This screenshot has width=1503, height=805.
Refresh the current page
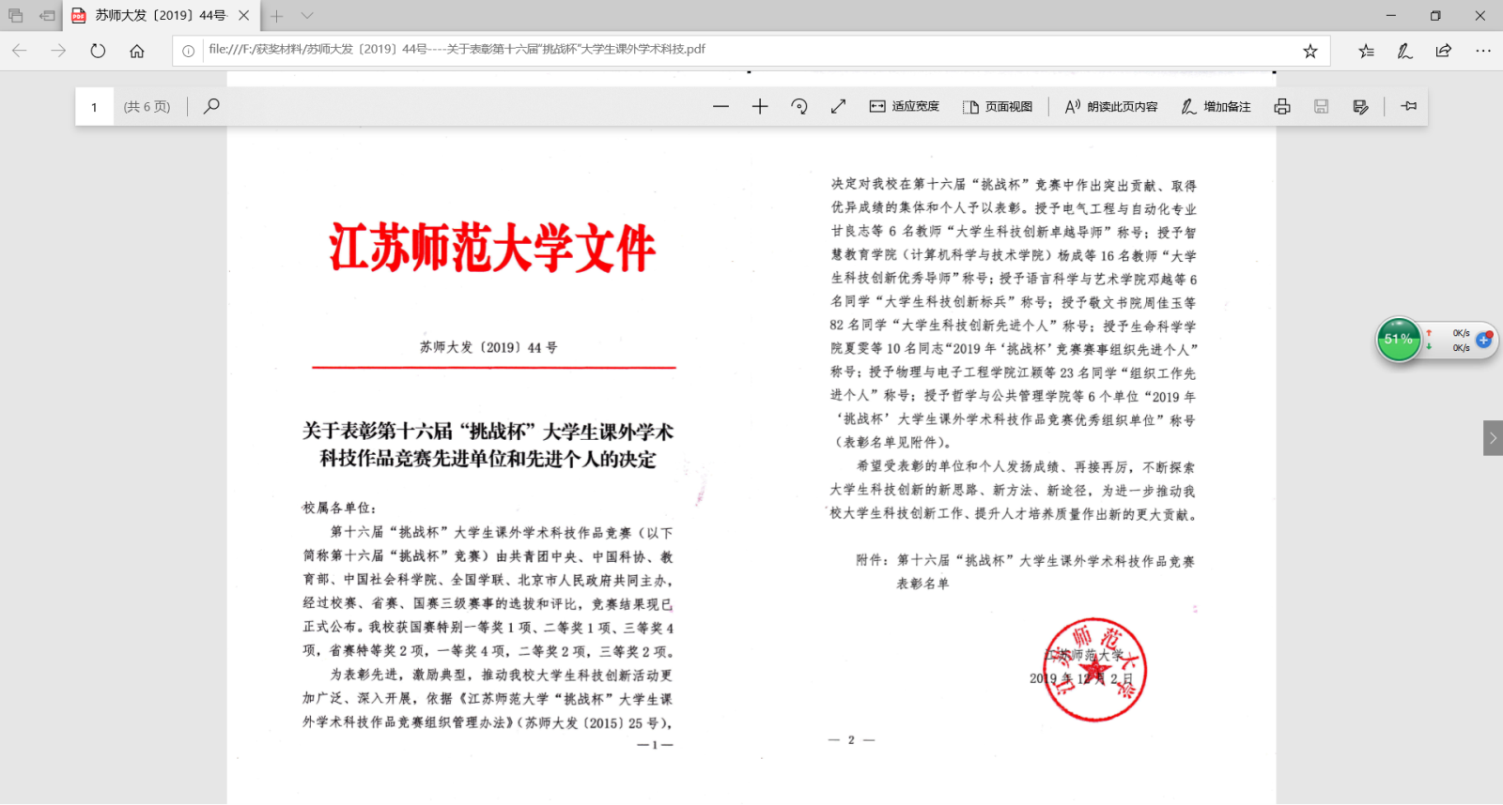98,51
